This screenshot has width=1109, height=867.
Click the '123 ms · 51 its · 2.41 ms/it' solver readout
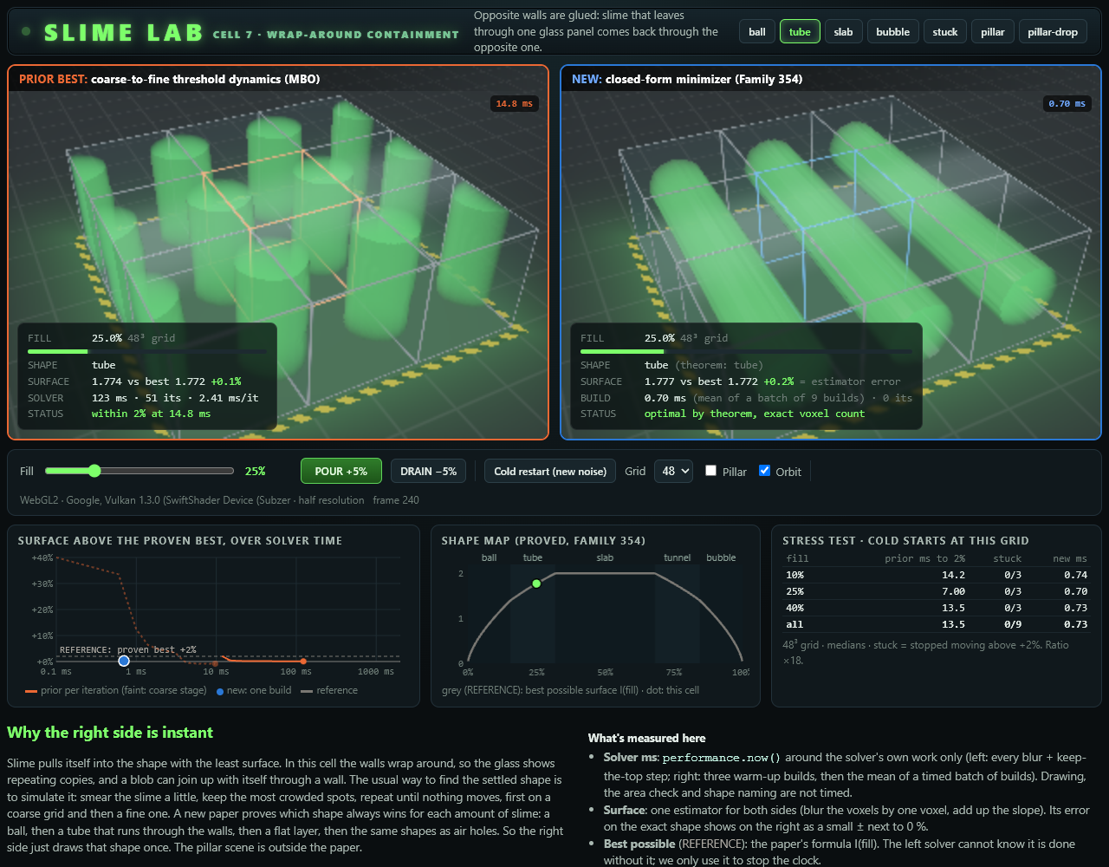coord(175,397)
